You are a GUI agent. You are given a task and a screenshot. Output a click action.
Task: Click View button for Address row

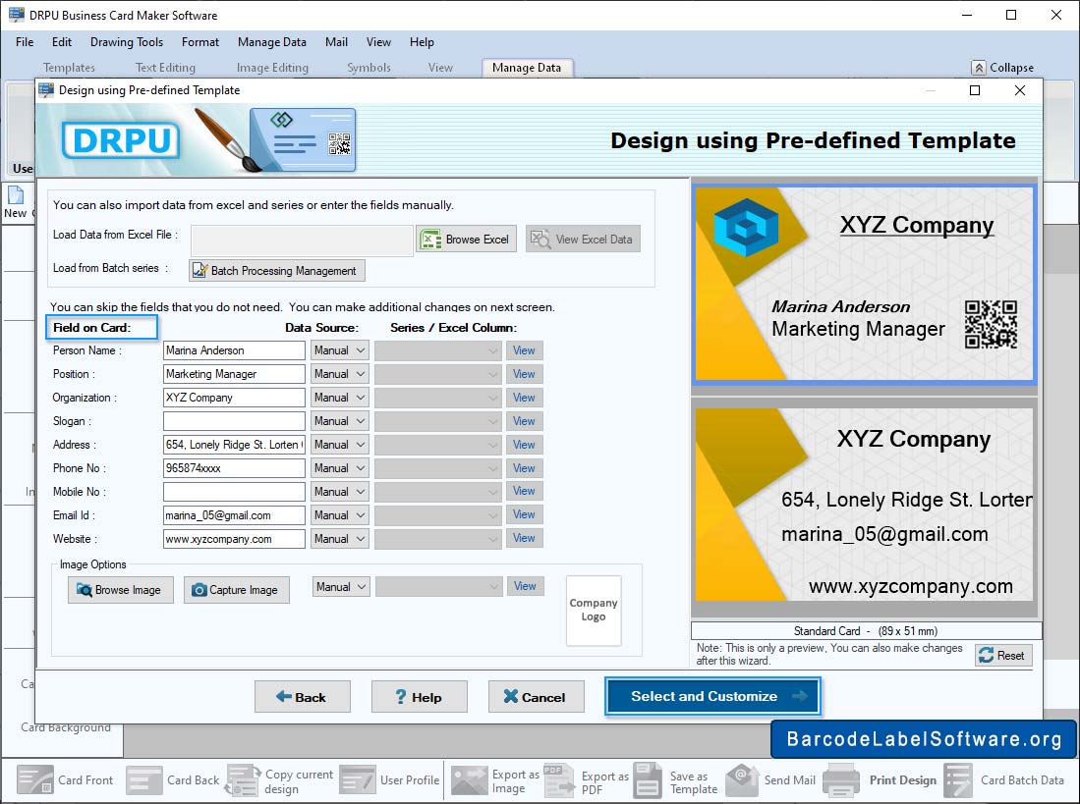(524, 445)
